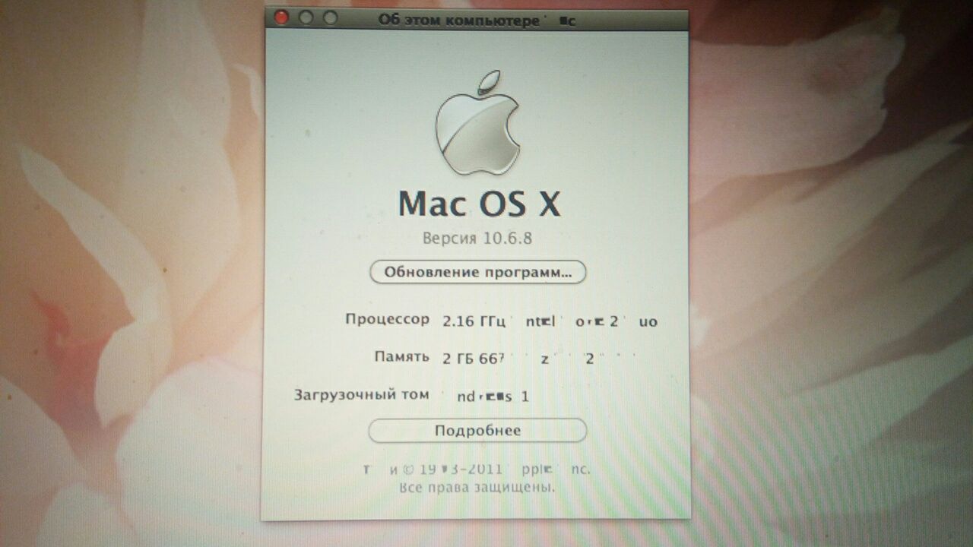Click the Память label
The width and height of the screenshot is (973, 547).
pyautogui.click(x=402, y=356)
